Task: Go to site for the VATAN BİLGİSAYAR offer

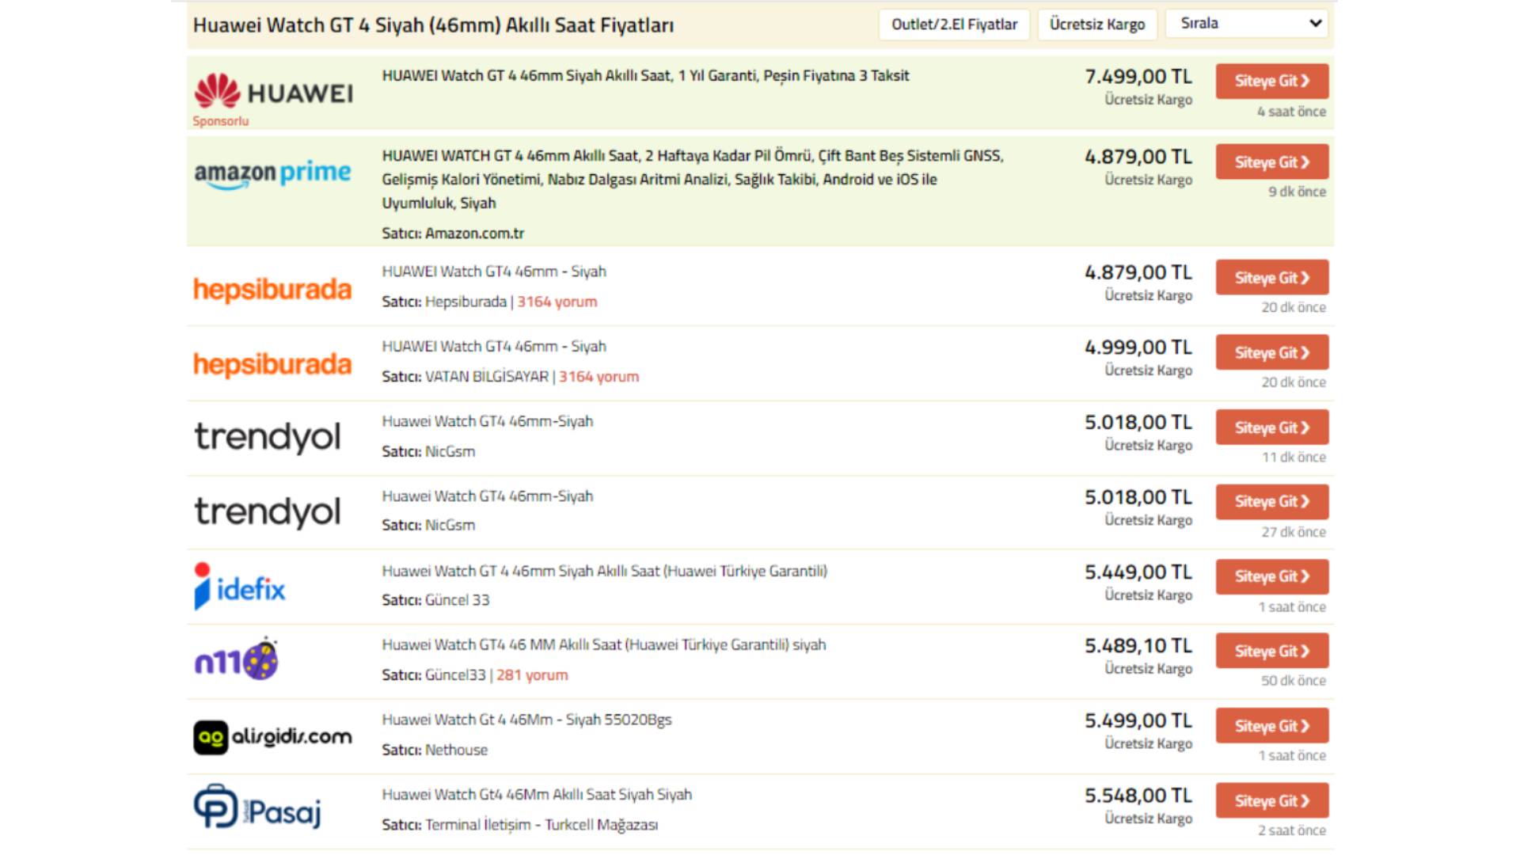Action: 1272,353
